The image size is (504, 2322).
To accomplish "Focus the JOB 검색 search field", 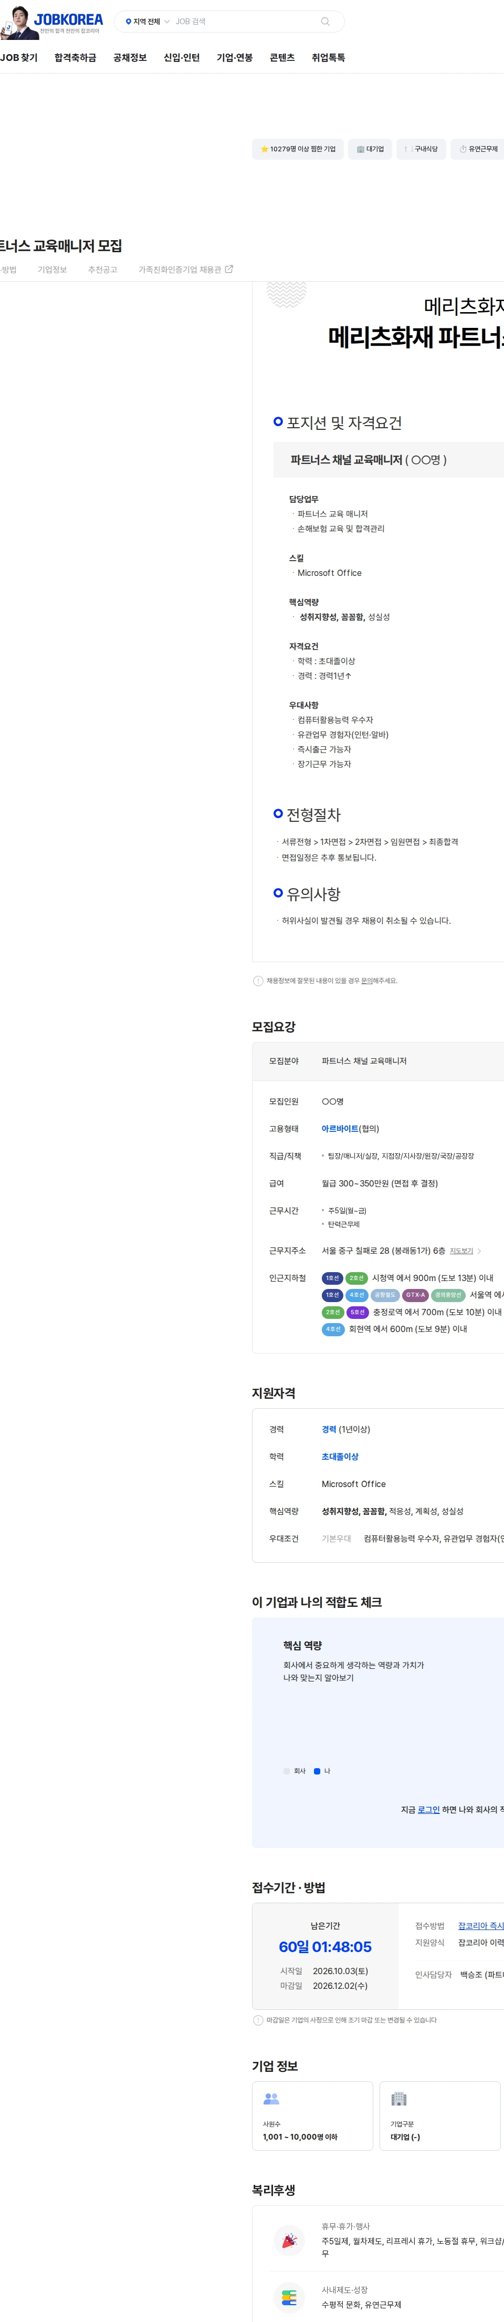I will [x=243, y=22].
